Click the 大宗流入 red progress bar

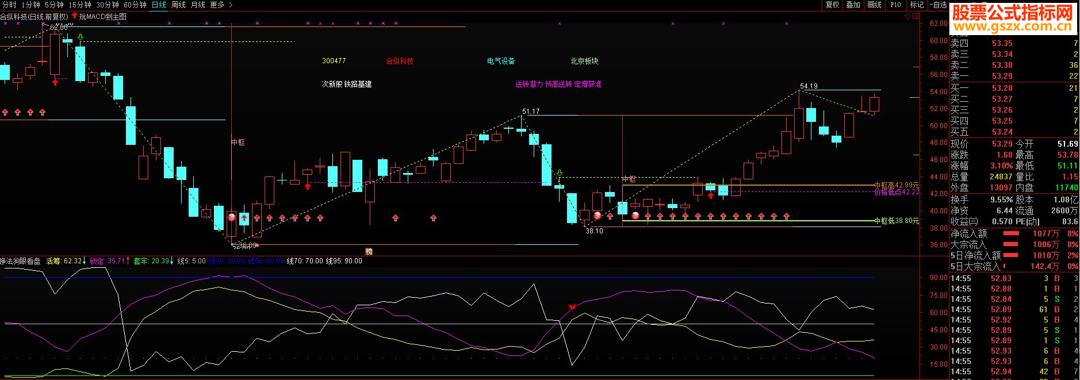pos(1011,244)
